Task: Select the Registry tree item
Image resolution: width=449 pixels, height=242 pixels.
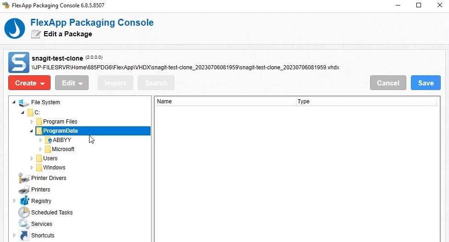Action: click(41, 201)
